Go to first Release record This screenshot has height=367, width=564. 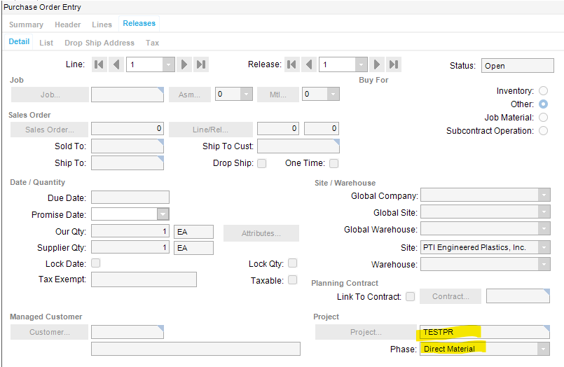point(292,64)
